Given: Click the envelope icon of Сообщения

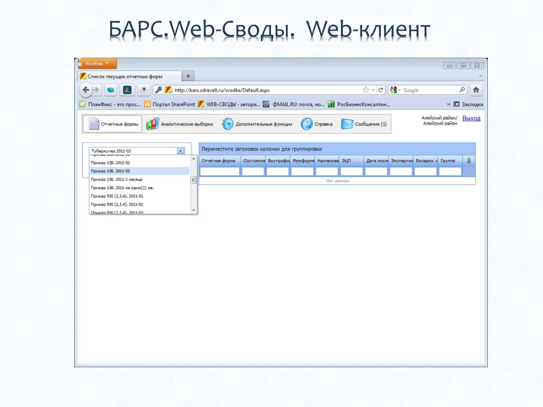Looking at the screenshot, I should [347, 124].
